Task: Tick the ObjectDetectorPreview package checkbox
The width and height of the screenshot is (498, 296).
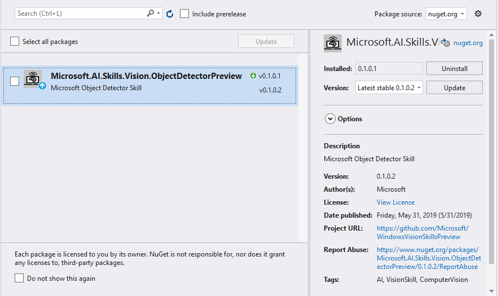Action: click(15, 81)
